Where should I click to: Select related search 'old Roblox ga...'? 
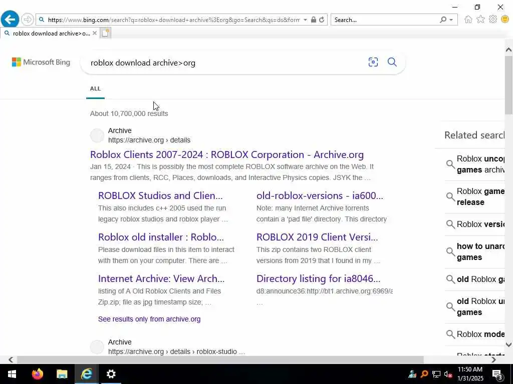click(475, 279)
